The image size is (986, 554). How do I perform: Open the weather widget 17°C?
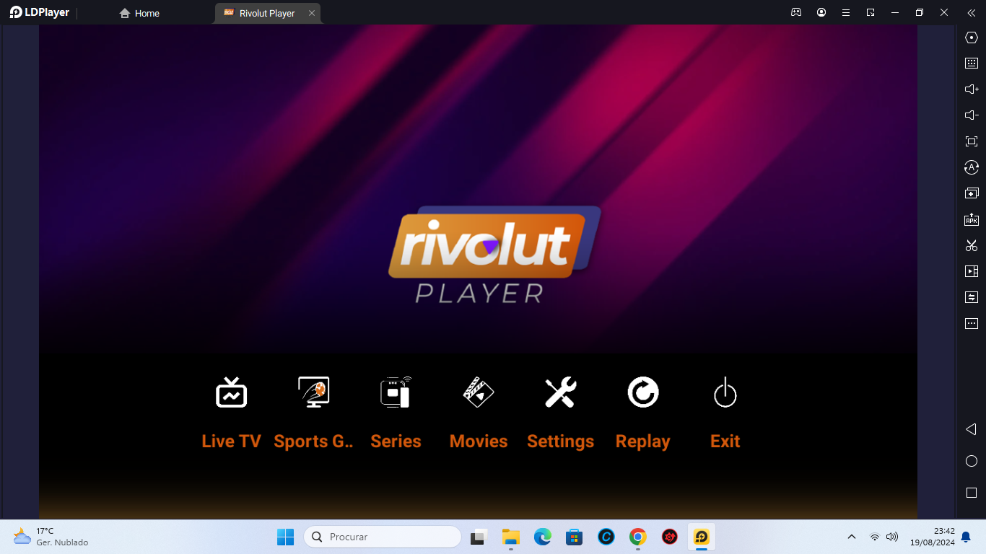pos(51,537)
